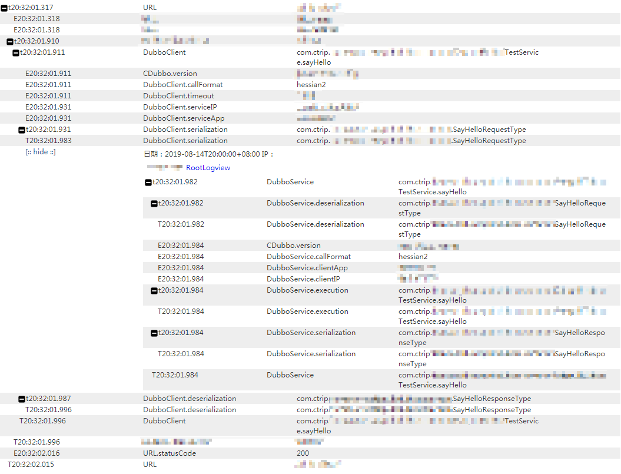Collapse the t20:32:01.984 DubboService.serialization node
The width and height of the screenshot is (621, 474).
[154, 333]
